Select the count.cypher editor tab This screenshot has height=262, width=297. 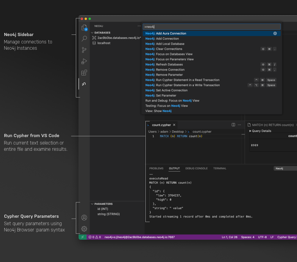[161, 125]
